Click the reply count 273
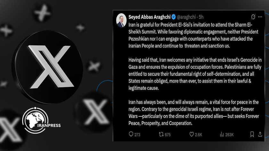This screenshot has width=269, height=151. (137, 135)
